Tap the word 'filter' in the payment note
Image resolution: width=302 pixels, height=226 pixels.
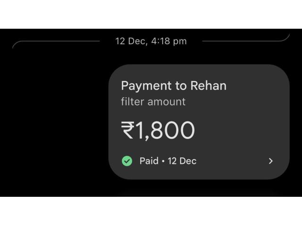pos(132,102)
